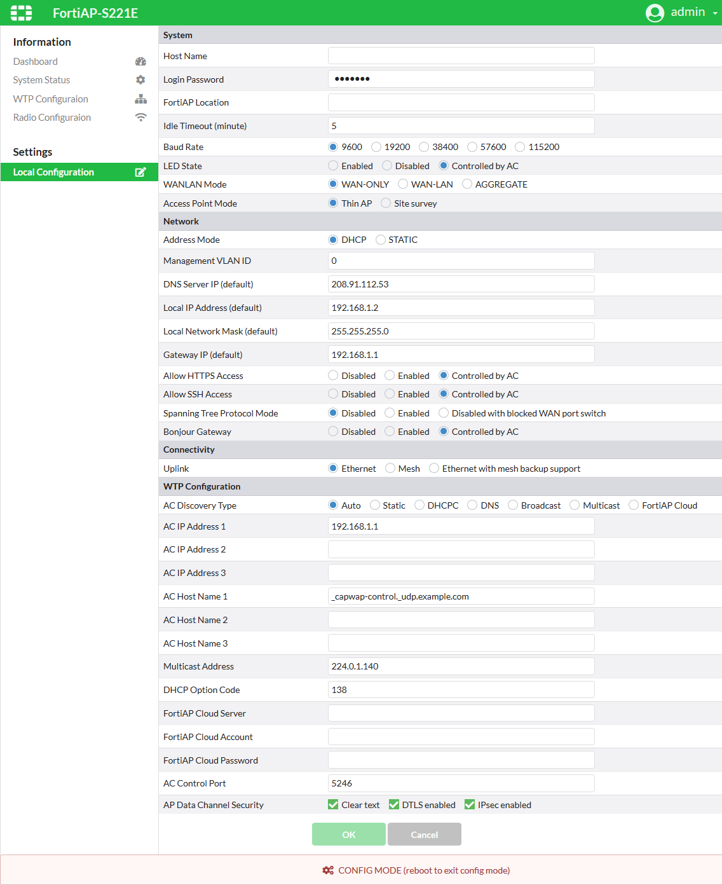Click the OK button to save settings
722x885 pixels.
point(348,834)
